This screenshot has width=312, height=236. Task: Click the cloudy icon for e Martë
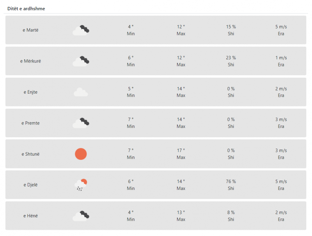click(x=81, y=30)
